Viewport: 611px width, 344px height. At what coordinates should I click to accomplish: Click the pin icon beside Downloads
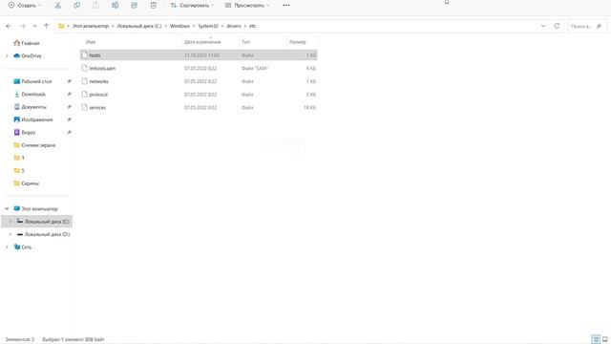pos(69,94)
